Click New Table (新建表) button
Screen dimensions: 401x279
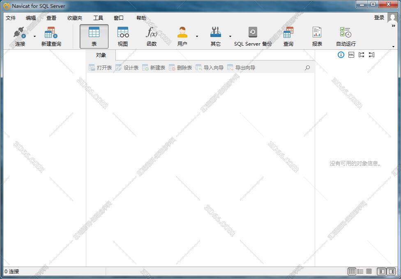[154, 67]
